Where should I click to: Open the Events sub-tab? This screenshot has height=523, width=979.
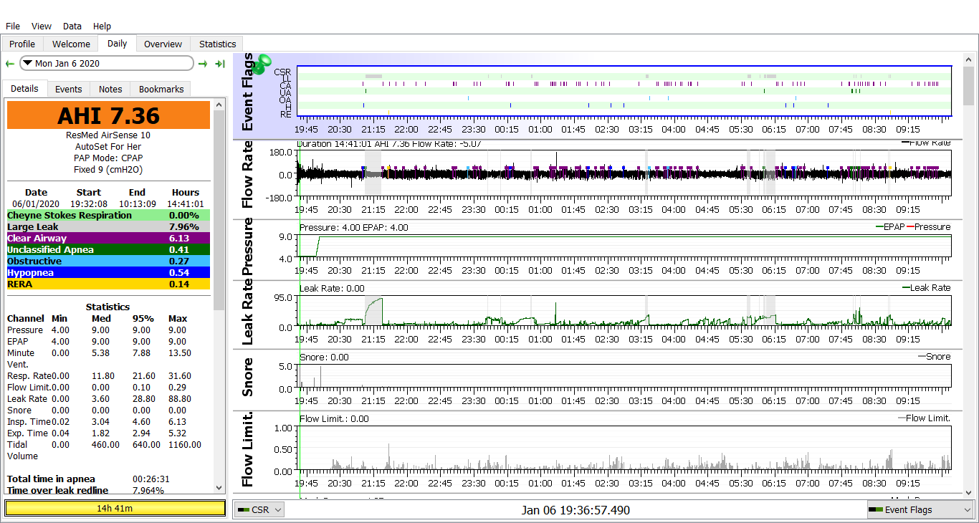click(x=69, y=89)
